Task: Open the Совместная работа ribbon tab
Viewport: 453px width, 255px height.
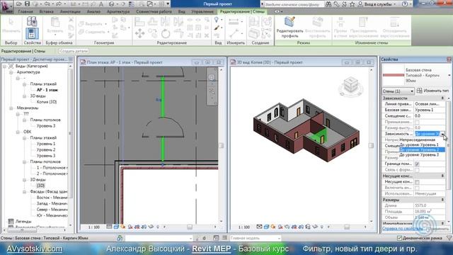Action: coord(154,11)
